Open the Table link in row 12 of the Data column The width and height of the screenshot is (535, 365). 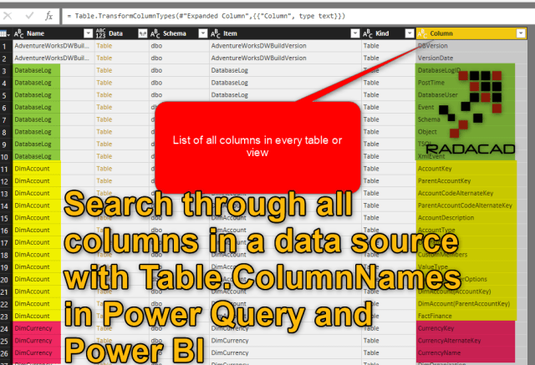tap(104, 180)
